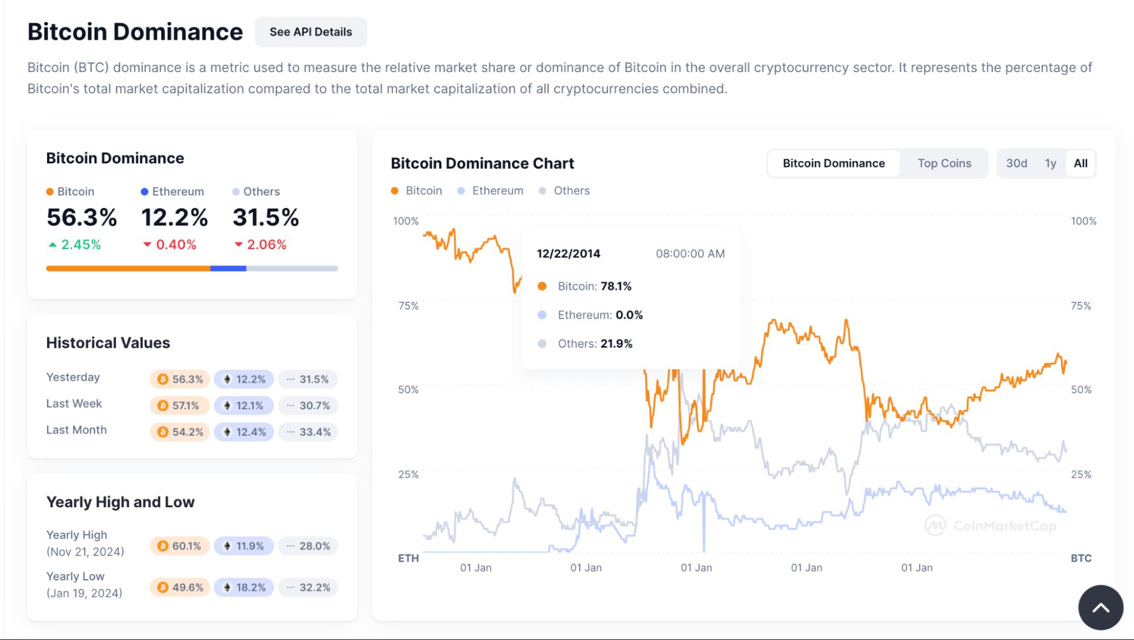Select the Bitcoin Dominance chart tab
Viewport: 1134px width, 640px height.
coord(833,163)
